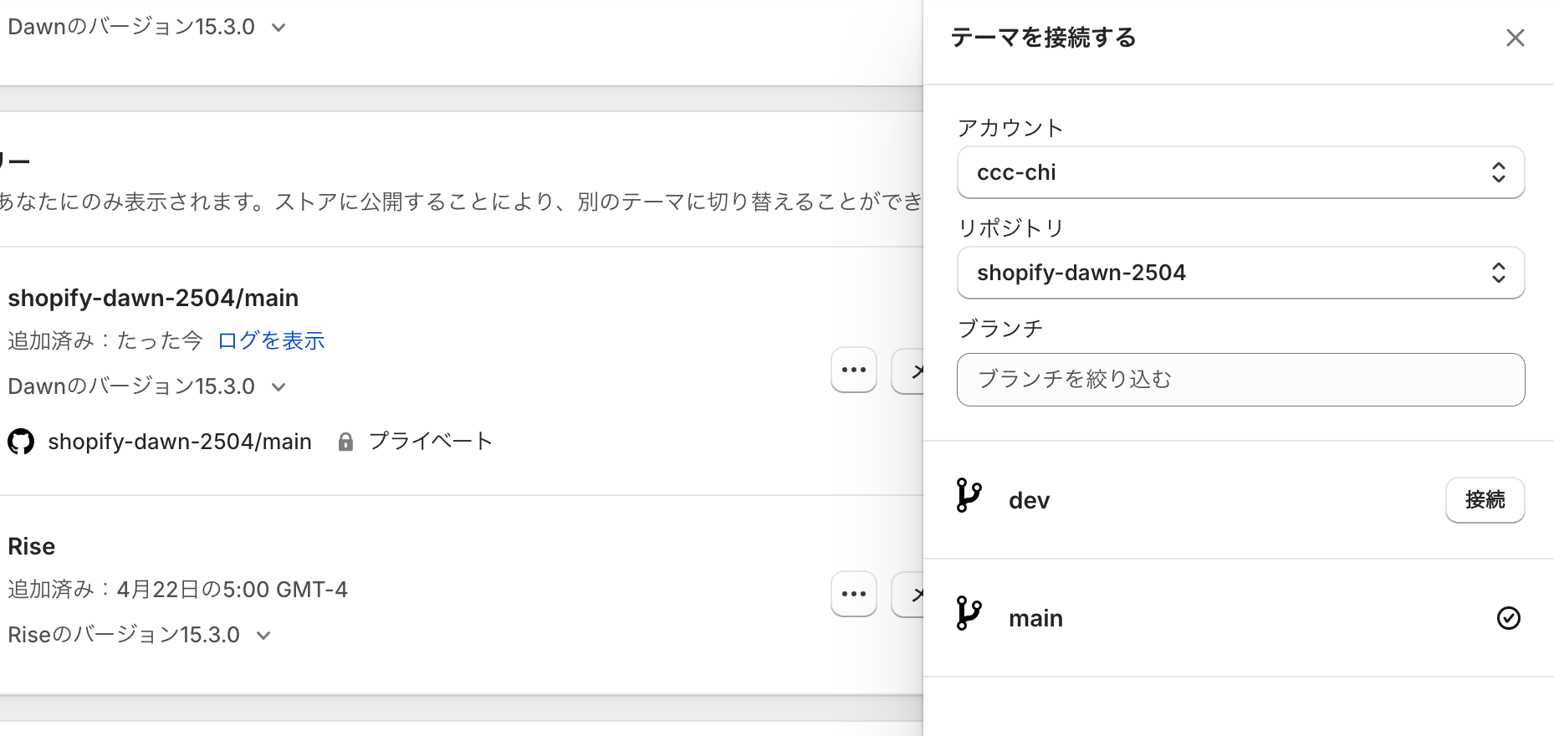Click the branch icon beside dev
Screen dimensions: 1554x736
pyautogui.click(x=969, y=498)
